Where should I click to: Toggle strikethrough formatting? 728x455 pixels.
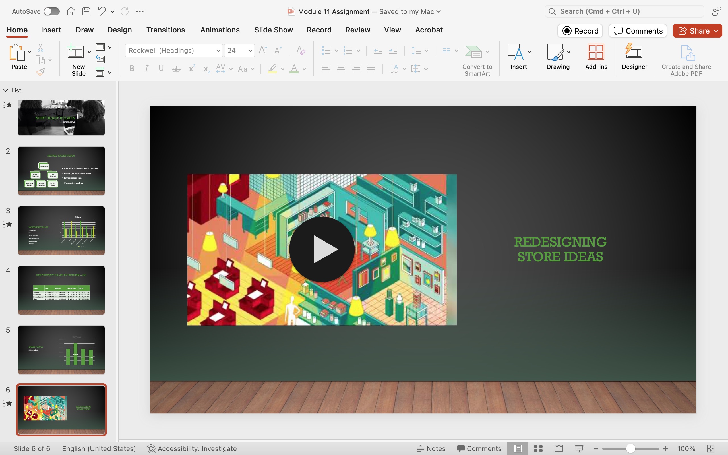pos(176,69)
